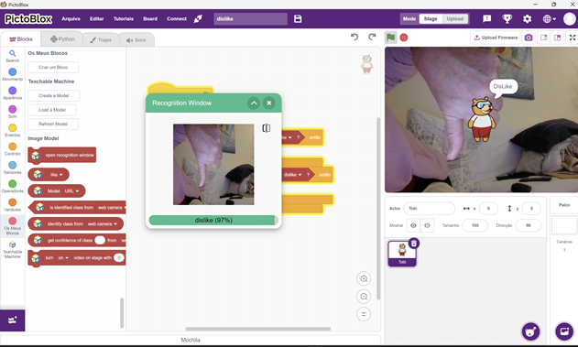This screenshot has height=347, width=578.
Task: Open the Tutorials menu
Action: pyautogui.click(x=124, y=19)
